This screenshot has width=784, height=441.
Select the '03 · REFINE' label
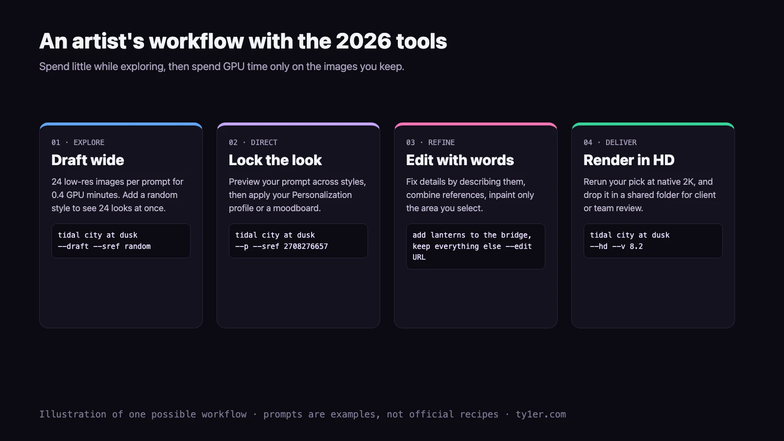coord(430,143)
